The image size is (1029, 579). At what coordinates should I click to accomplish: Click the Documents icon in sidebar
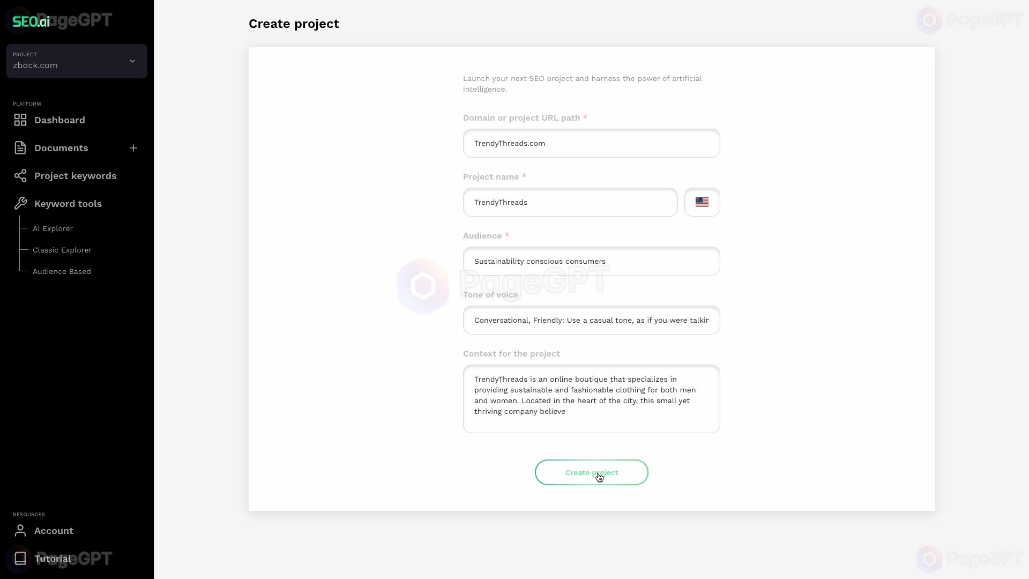(20, 148)
